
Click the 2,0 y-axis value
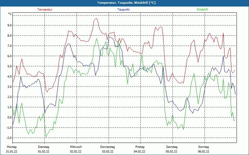pos(10,97)
